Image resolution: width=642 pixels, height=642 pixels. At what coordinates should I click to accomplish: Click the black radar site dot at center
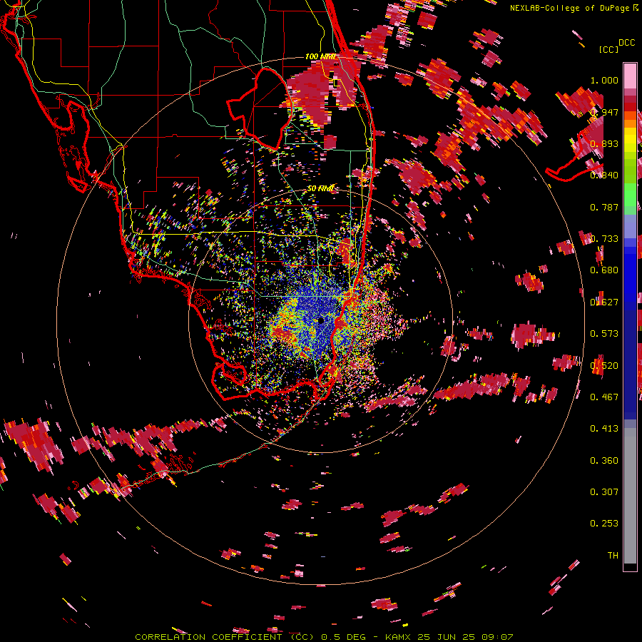321,320
